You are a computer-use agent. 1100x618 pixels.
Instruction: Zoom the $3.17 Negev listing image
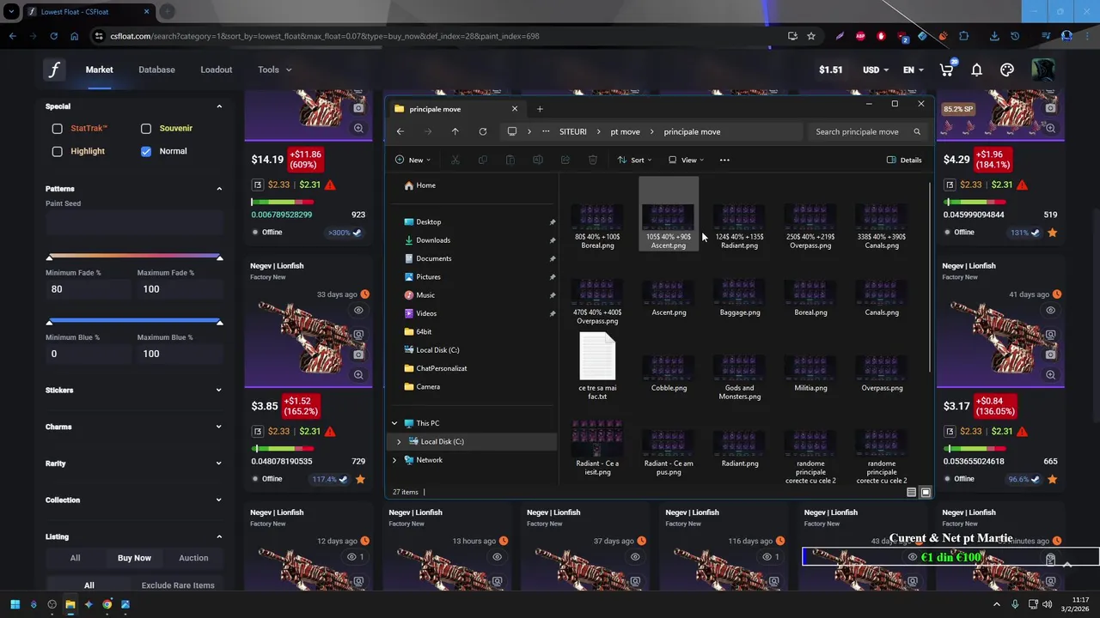(x=1050, y=375)
